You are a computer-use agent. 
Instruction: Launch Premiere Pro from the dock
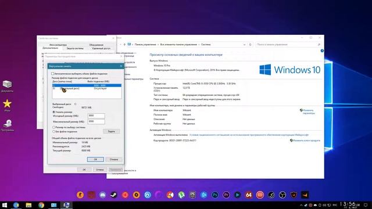pos(226,195)
